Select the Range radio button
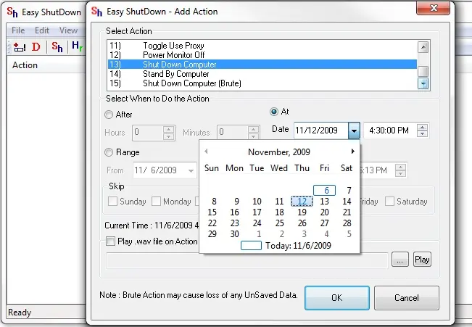The height and width of the screenshot is (327, 472). pyautogui.click(x=109, y=152)
